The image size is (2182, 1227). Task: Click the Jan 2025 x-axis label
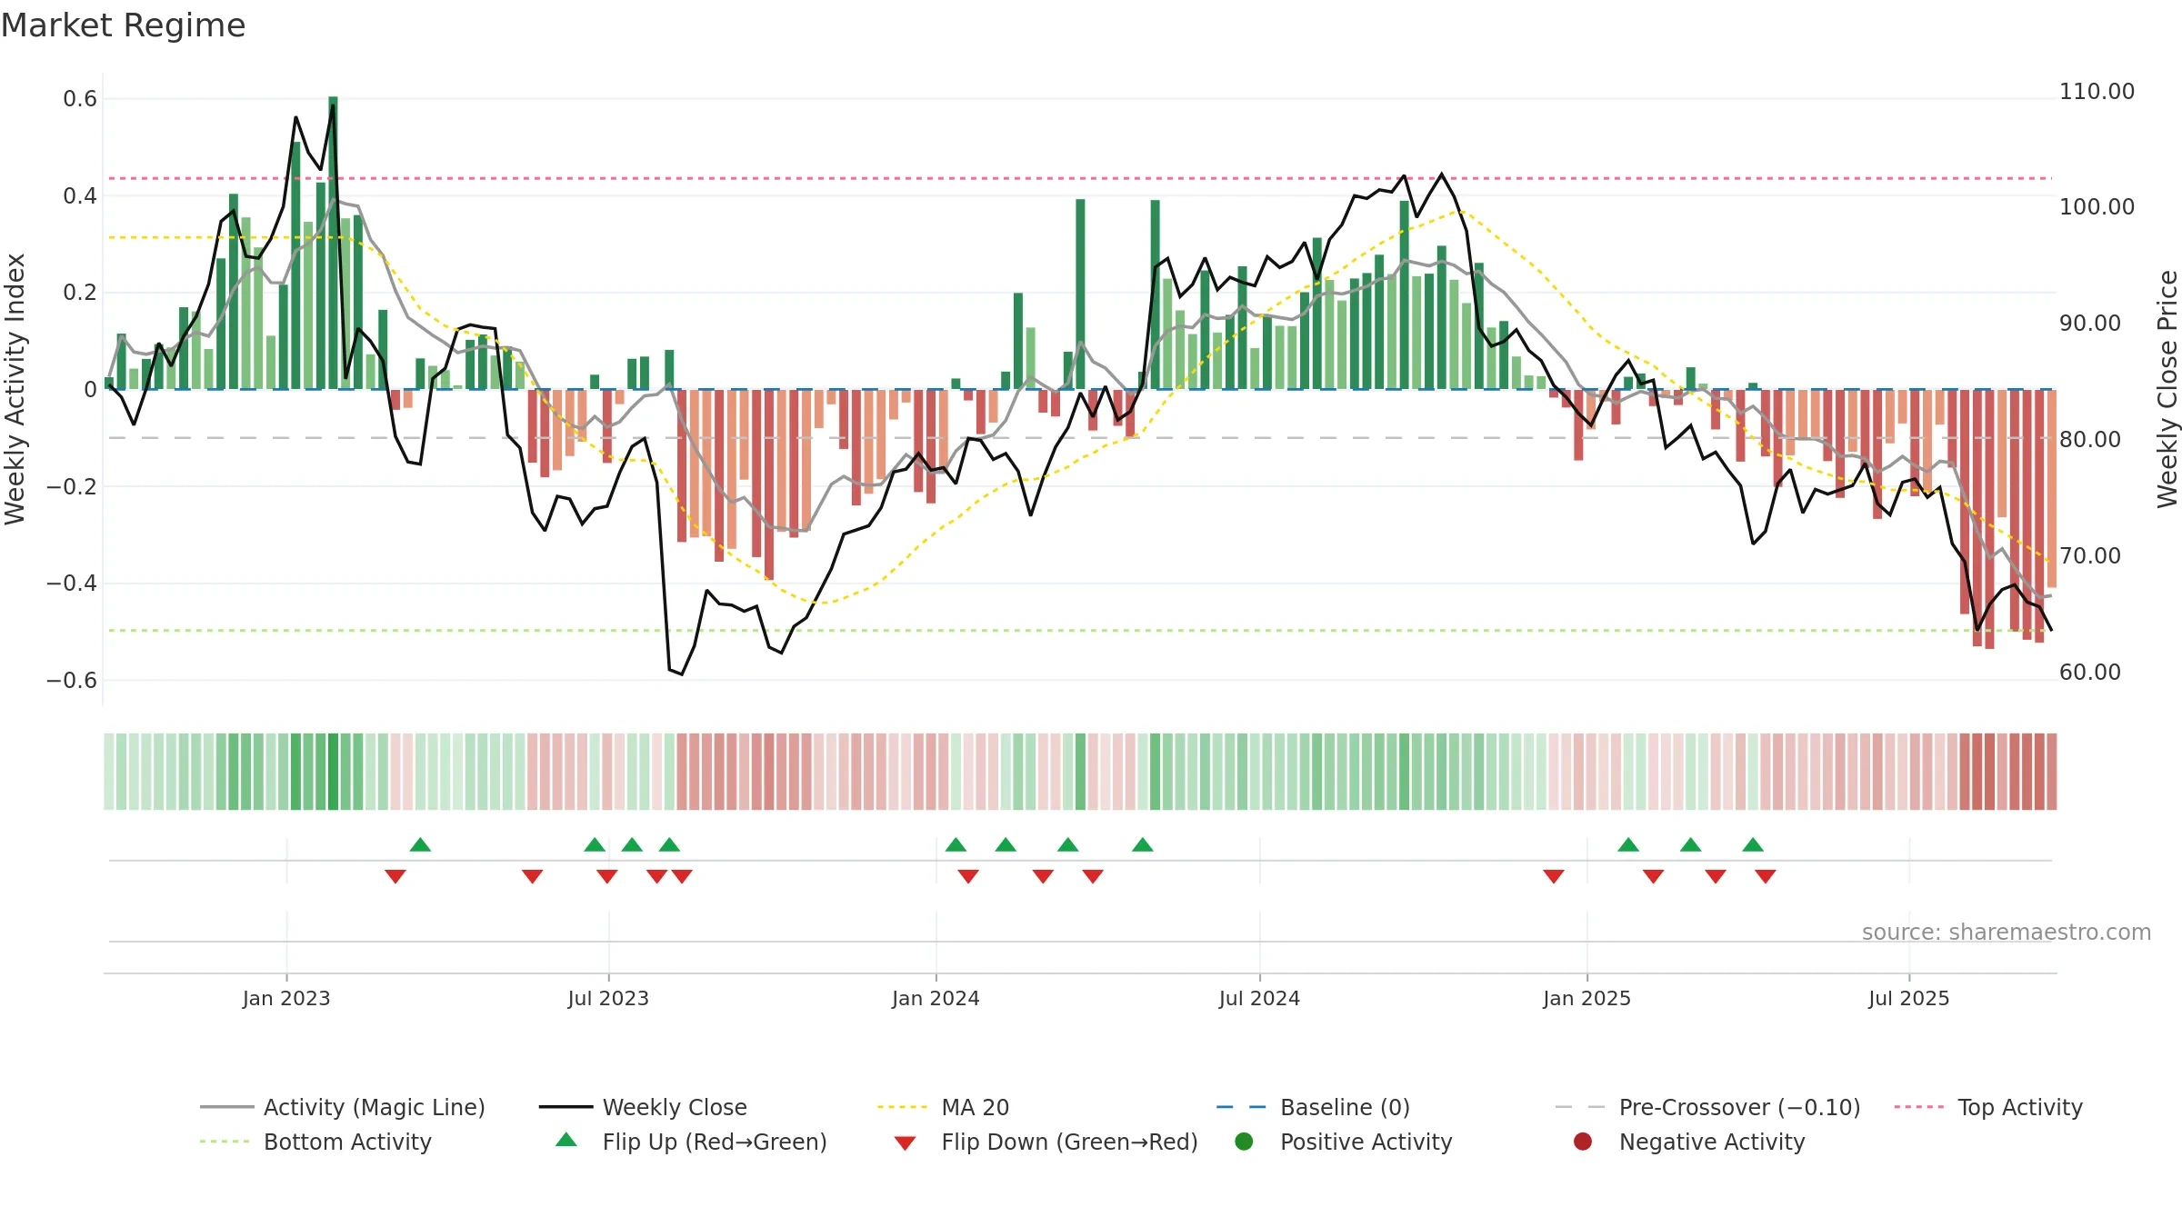pos(1586,998)
